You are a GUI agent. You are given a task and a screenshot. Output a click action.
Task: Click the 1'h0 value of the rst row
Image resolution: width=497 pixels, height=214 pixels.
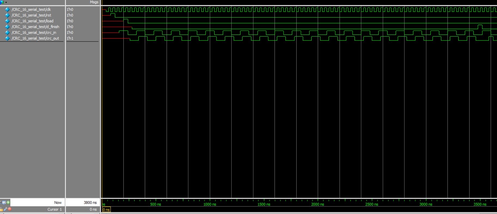pyautogui.click(x=70, y=15)
